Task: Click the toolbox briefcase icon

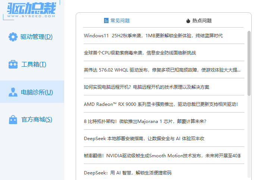Action: [x=13, y=64]
